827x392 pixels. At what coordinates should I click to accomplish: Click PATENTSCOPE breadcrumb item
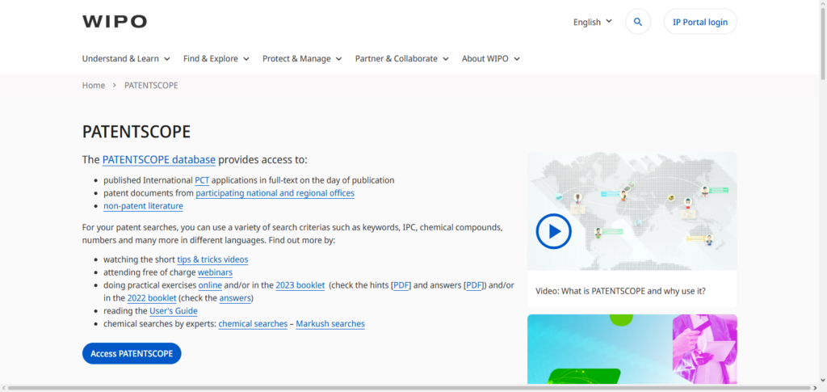click(x=151, y=86)
